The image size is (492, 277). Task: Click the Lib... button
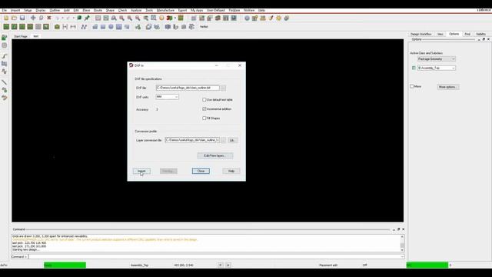tap(232, 140)
